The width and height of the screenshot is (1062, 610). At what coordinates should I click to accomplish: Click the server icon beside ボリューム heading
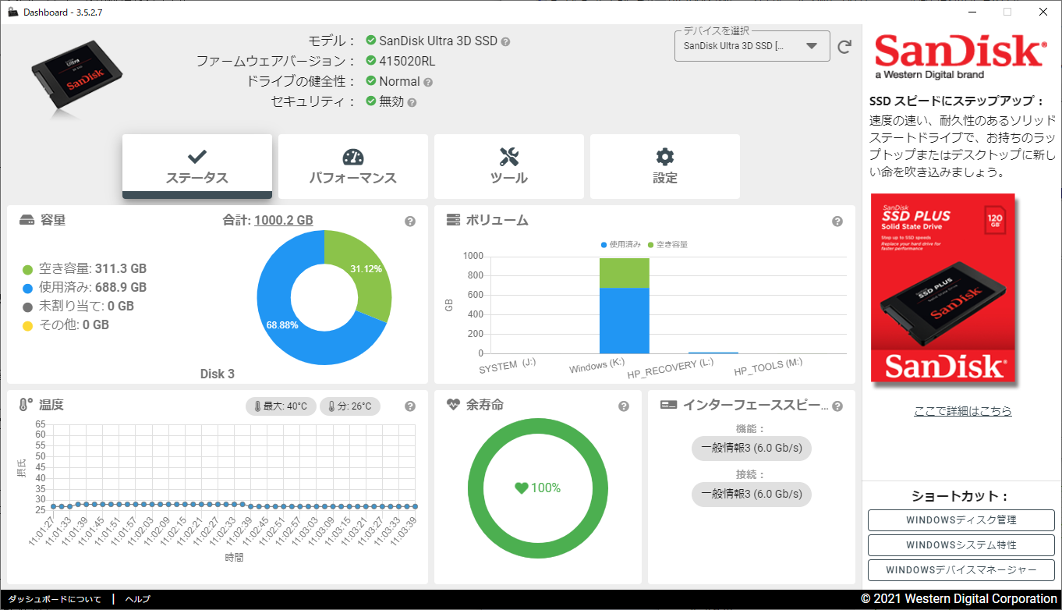click(453, 221)
